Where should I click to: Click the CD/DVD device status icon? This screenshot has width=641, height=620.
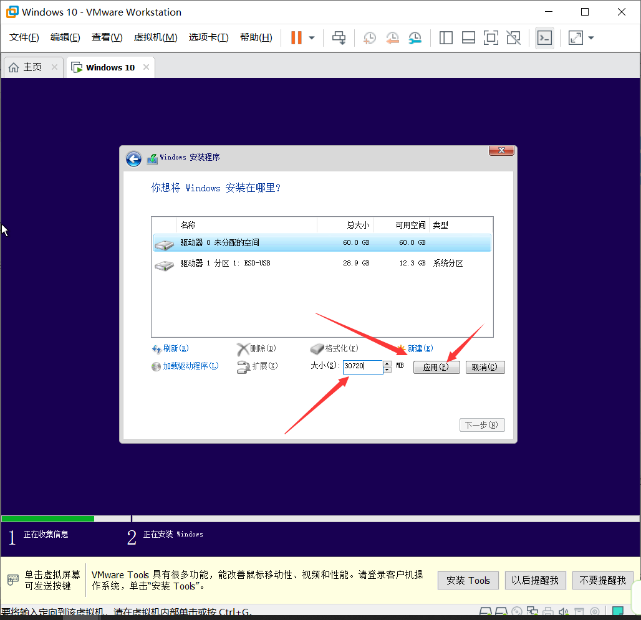pos(517,611)
